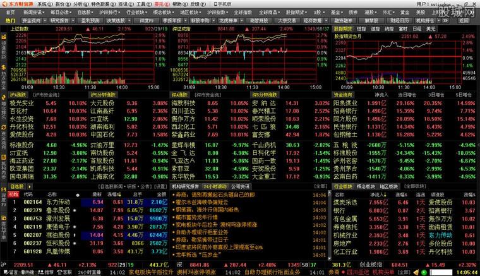Open the 资金流向 toolbar dropdown arrow

point(45,20)
